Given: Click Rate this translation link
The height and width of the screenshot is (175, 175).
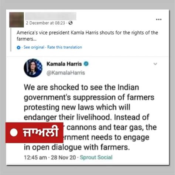Looking at the screenshot, I should (x=65, y=47).
